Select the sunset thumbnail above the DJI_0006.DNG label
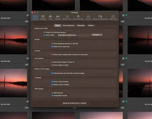This screenshot has height=119, width=152. click(x=13, y=40)
